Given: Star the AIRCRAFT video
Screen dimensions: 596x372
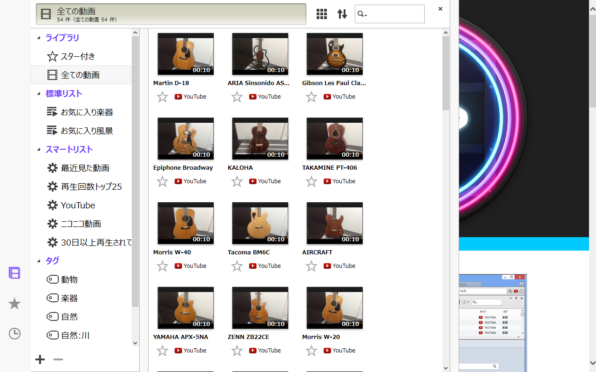Looking at the screenshot, I should click(312, 266).
